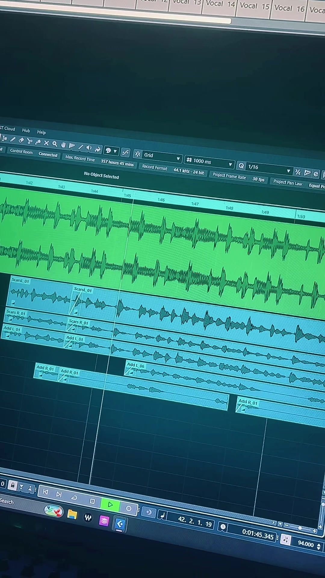Screen dimensions: 325x578
Task: Open the Help menu
Action: tap(41, 132)
